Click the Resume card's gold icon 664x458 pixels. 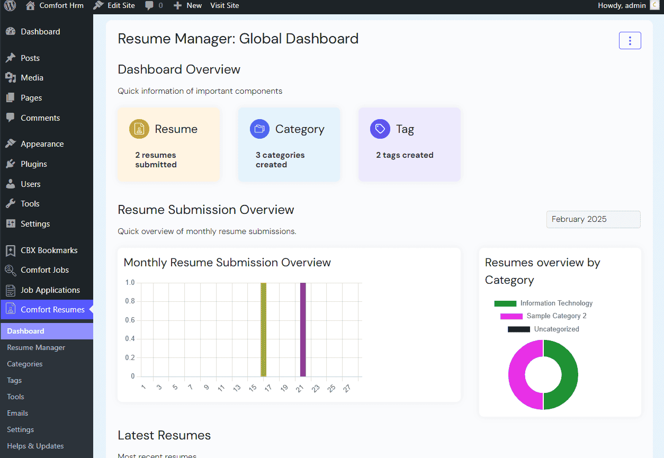point(139,129)
